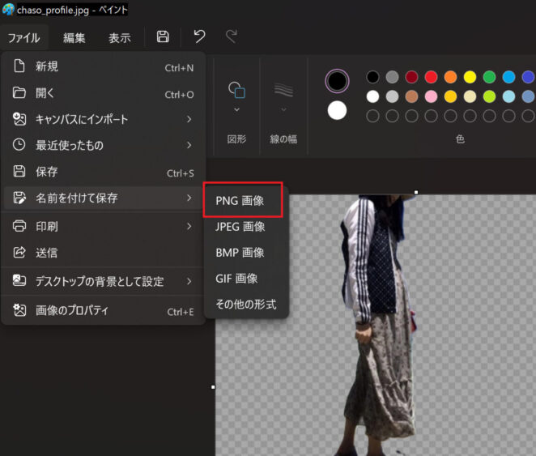
Task: Click the new document icon beside 新規
Action: coord(19,66)
